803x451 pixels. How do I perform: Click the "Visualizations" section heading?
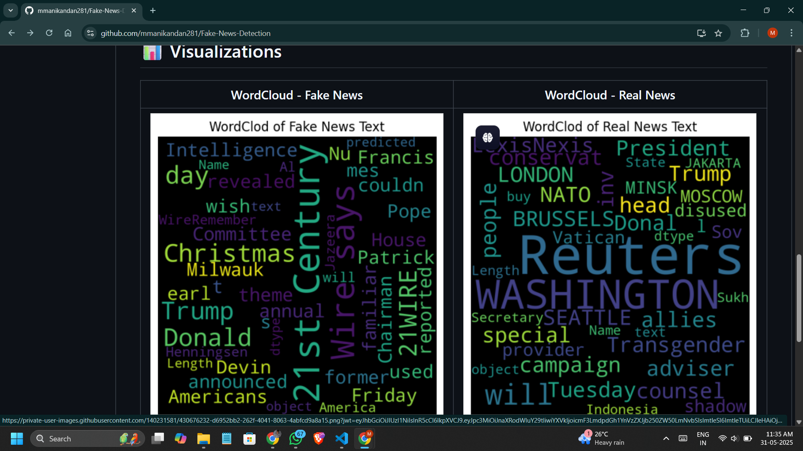click(x=226, y=52)
